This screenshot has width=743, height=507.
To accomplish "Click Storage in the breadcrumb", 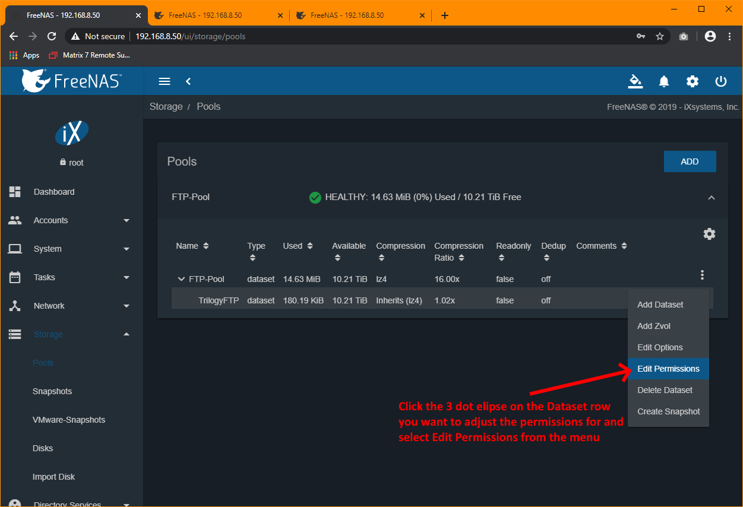I will tap(166, 106).
